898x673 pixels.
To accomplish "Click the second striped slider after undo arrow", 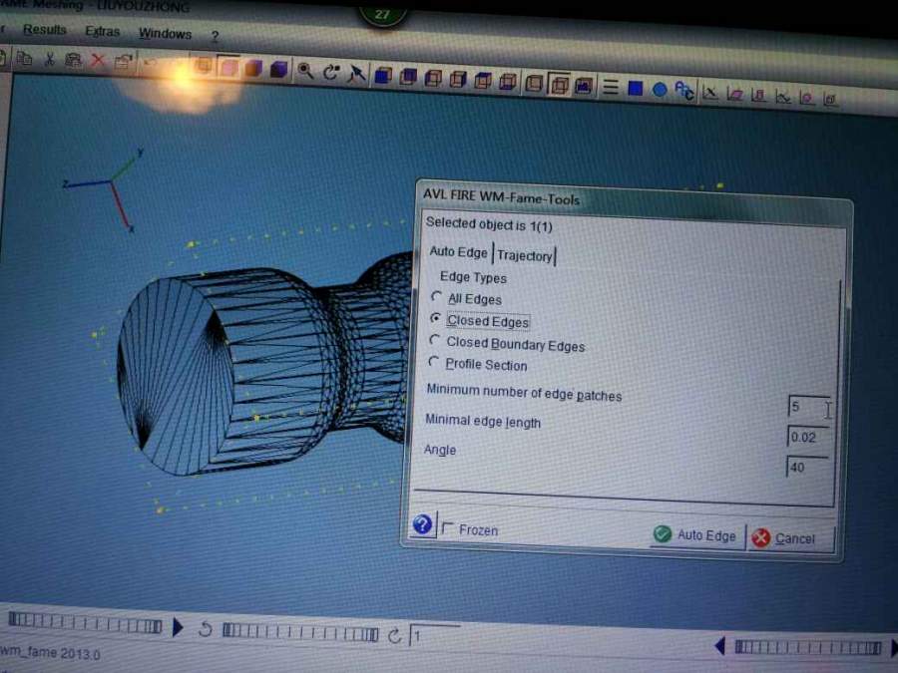I will (x=300, y=632).
